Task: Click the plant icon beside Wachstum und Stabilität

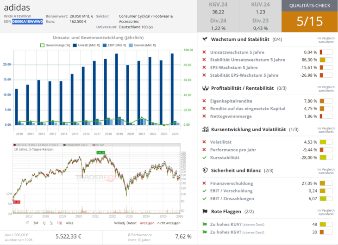Action: (205, 40)
